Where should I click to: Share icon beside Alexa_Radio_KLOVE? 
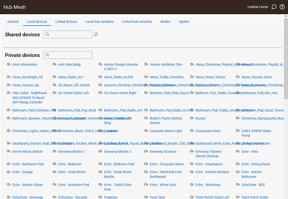pos(100,77)
